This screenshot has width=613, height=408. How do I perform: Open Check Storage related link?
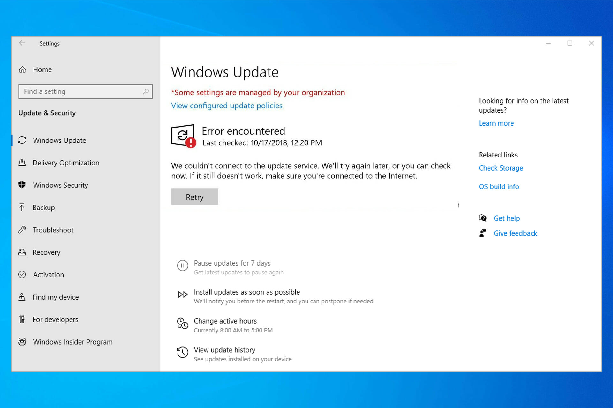[x=500, y=168]
